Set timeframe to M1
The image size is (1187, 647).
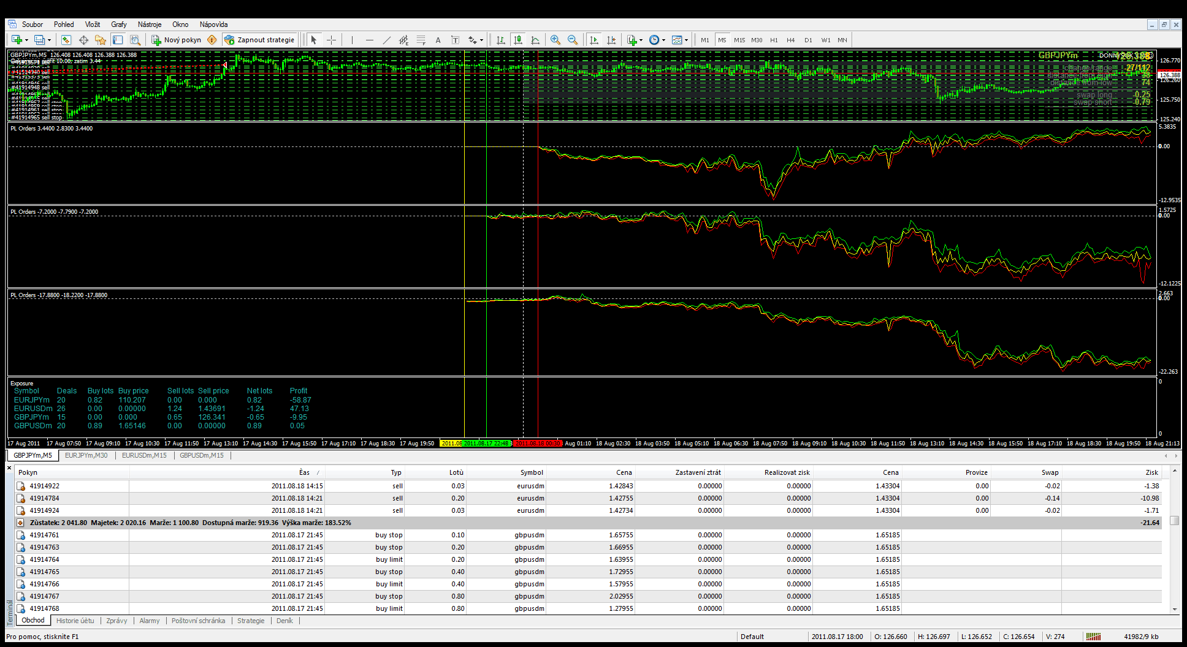point(705,40)
